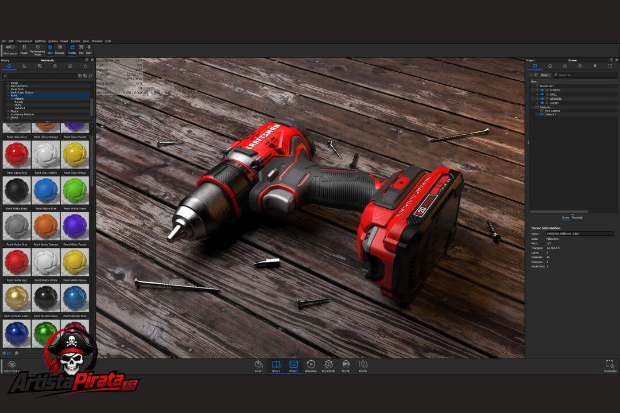Select the Tumble camera tool
Image resolution: width=620 pixels, height=413 pixels.
72,49
